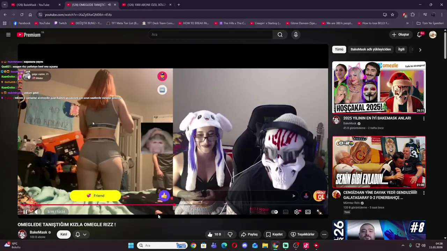Viewport: 447px width, 251px height.
Task: Open Tüm Yer İşaretleri folder
Action: click(430, 23)
